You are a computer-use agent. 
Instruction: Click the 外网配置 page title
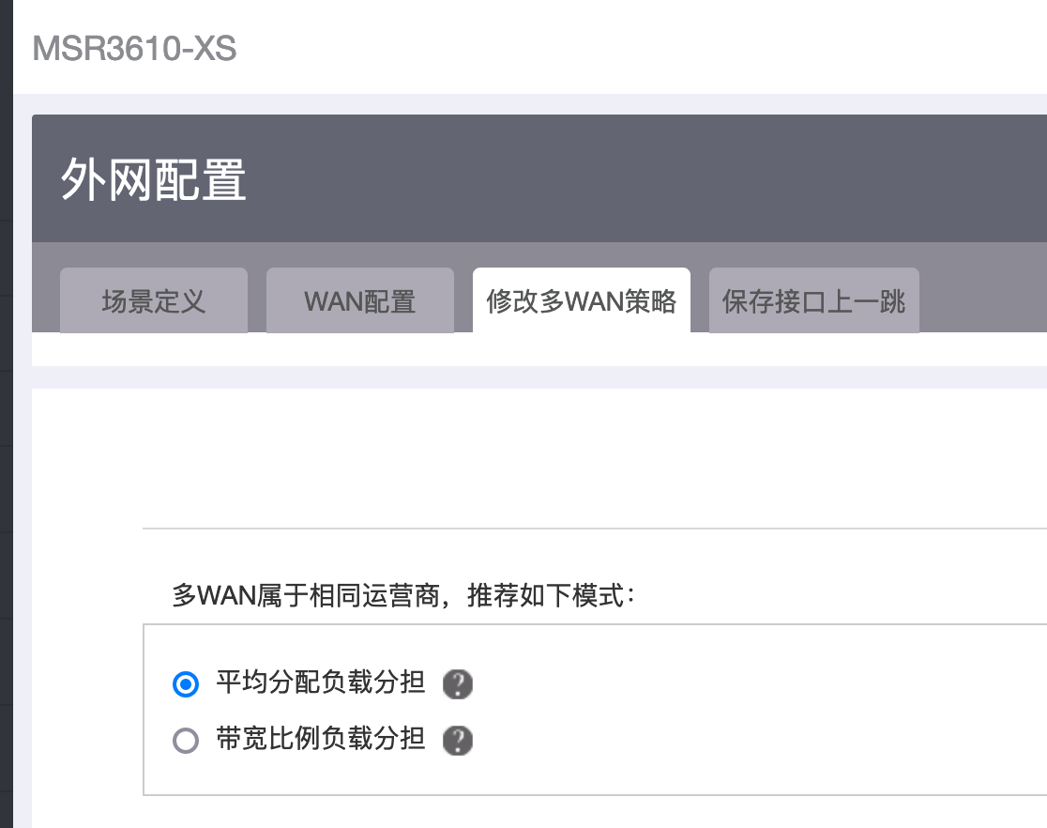[x=154, y=179]
